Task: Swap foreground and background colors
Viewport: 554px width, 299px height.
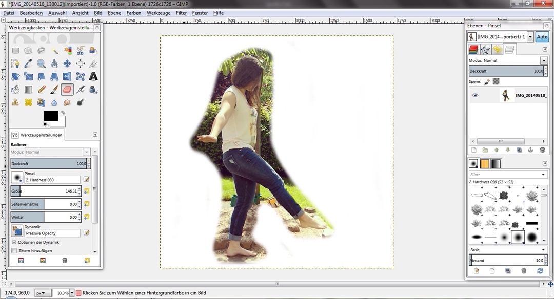Action: (x=63, y=113)
